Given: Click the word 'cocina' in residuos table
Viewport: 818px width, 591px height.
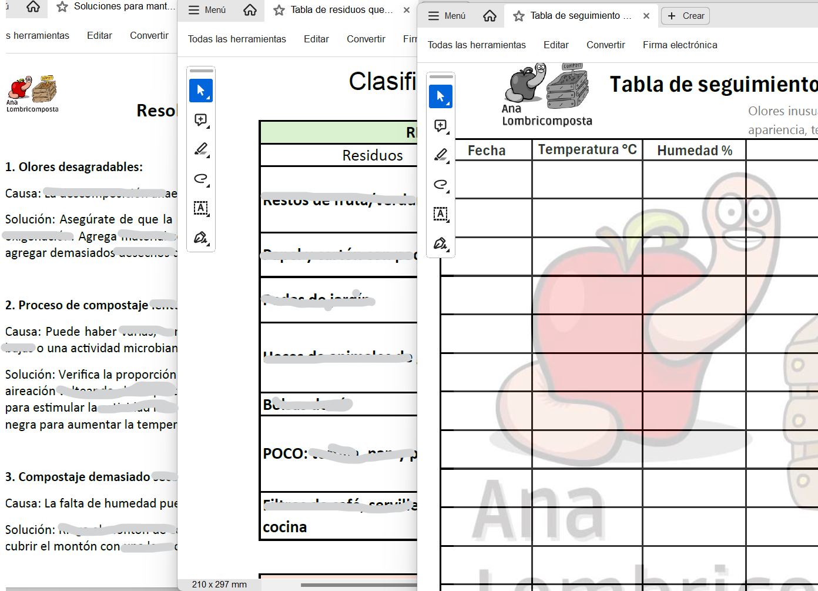Looking at the screenshot, I should point(285,527).
